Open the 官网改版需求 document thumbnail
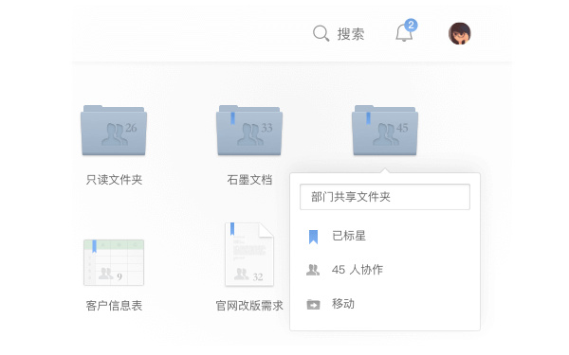The width and height of the screenshot is (569, 355). click(x=248, y=255)
